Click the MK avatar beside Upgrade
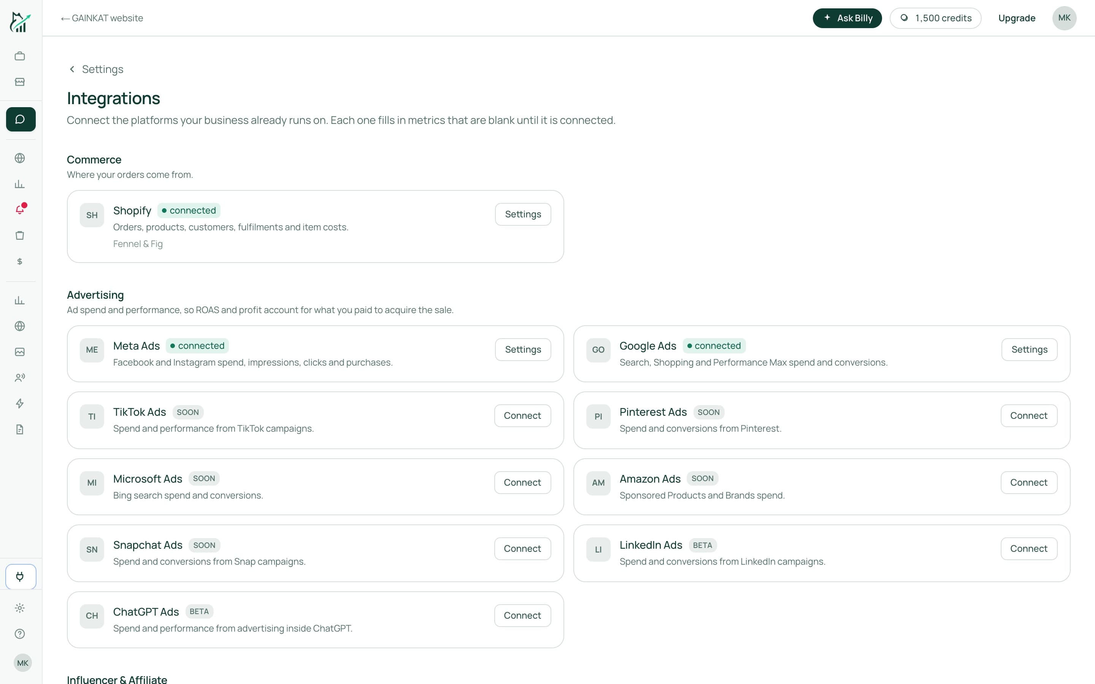This screenshot has height=684, width=1095. tap(1064, 18)
